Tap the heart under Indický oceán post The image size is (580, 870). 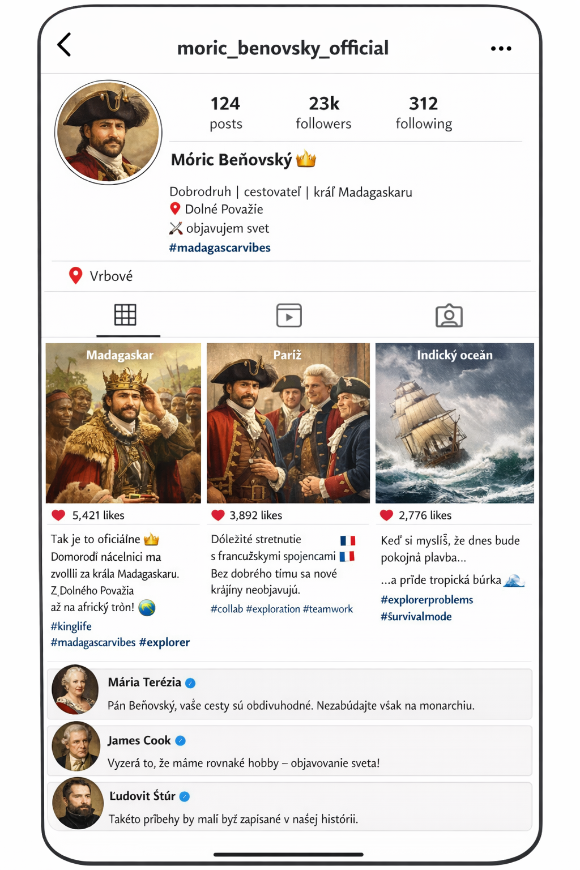pos(386,515)
